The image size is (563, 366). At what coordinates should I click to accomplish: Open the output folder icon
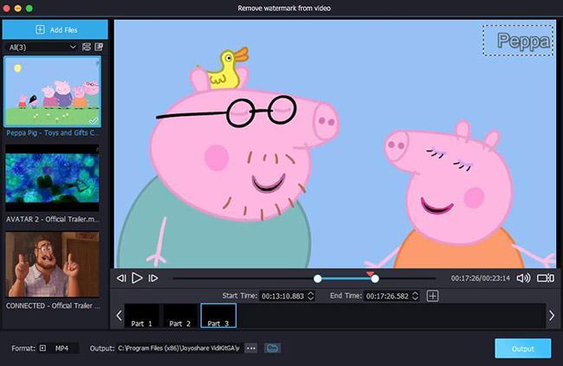pyautogui.click(x=273, y=348)
